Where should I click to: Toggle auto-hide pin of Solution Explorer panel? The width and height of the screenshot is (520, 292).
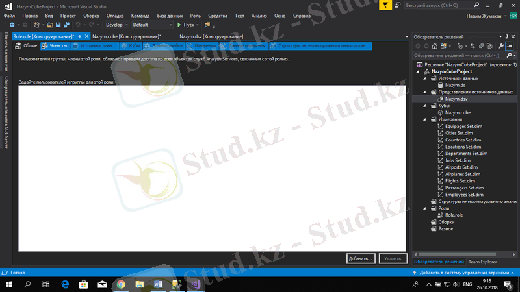click(508, 36)
